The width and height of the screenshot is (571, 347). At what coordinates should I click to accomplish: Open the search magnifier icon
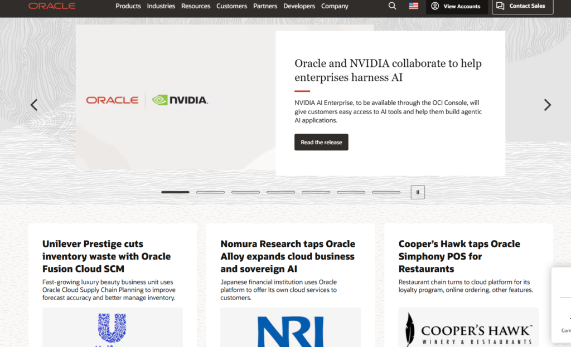(x=392, y=6)
